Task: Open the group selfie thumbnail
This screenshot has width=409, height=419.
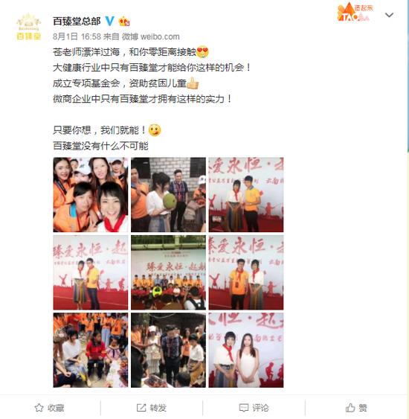Action: (91, 194)
